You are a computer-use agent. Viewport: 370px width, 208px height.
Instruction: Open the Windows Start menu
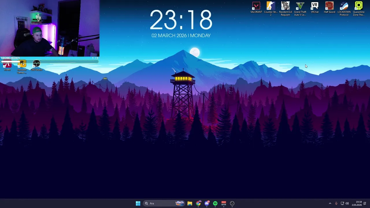click(138, 203)
